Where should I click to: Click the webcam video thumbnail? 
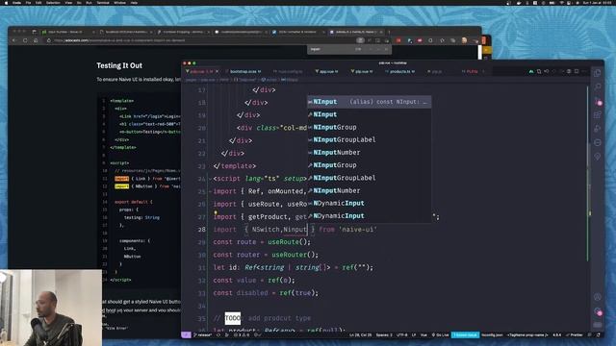point(51,308)
